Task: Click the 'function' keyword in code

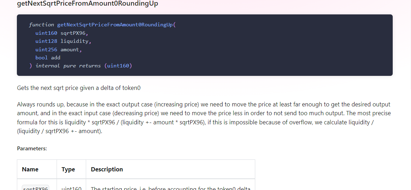Action: click(x=41, y=25)
